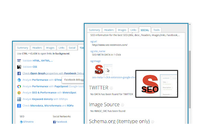Image resolution: width=199 pixels, height=124 pixels.
Task: Click the SEO section heading in left window
Action: point(22,116)
